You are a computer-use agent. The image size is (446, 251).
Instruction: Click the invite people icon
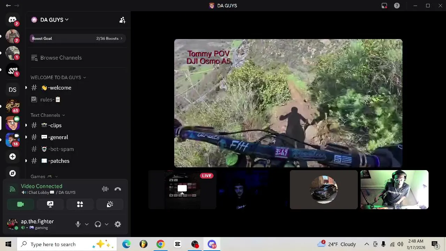[122, 20]
